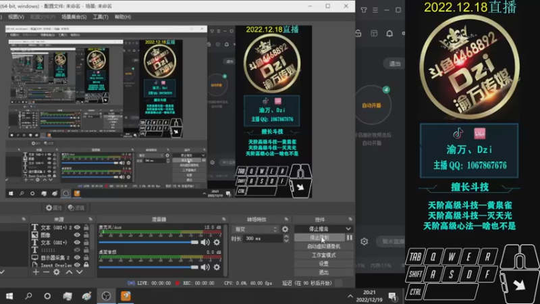Screen dimensions: 540x304
Task: Pop out the 控件 dock panel
Action: (x=350, y=219)
